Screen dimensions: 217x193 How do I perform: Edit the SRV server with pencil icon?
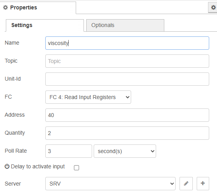[186, 184]
